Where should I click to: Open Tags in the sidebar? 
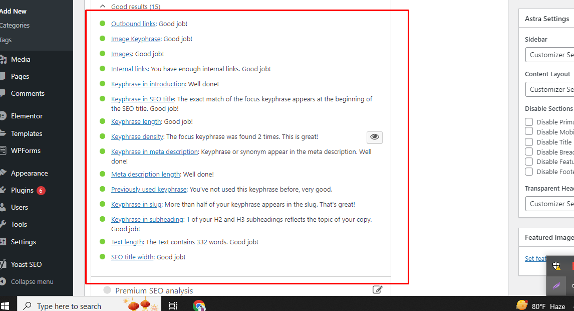(x=6, y=40)
